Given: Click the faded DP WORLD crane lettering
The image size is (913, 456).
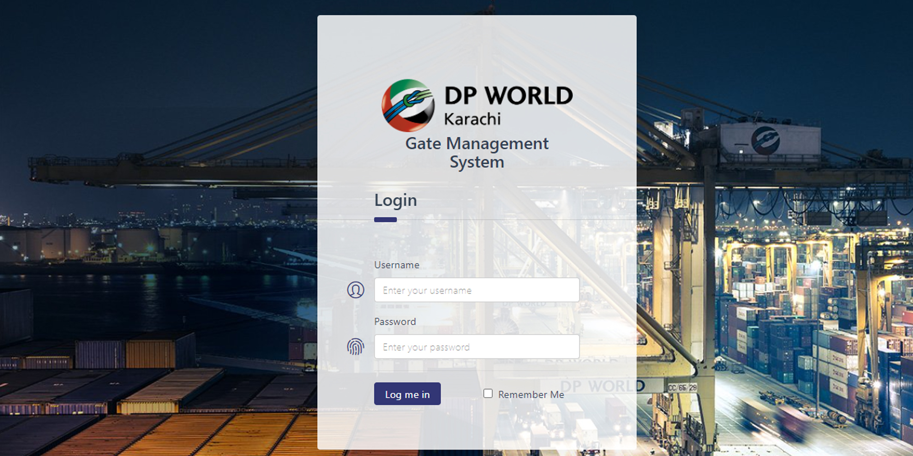Looking at the screenshot, I should (x=602, y=386).
